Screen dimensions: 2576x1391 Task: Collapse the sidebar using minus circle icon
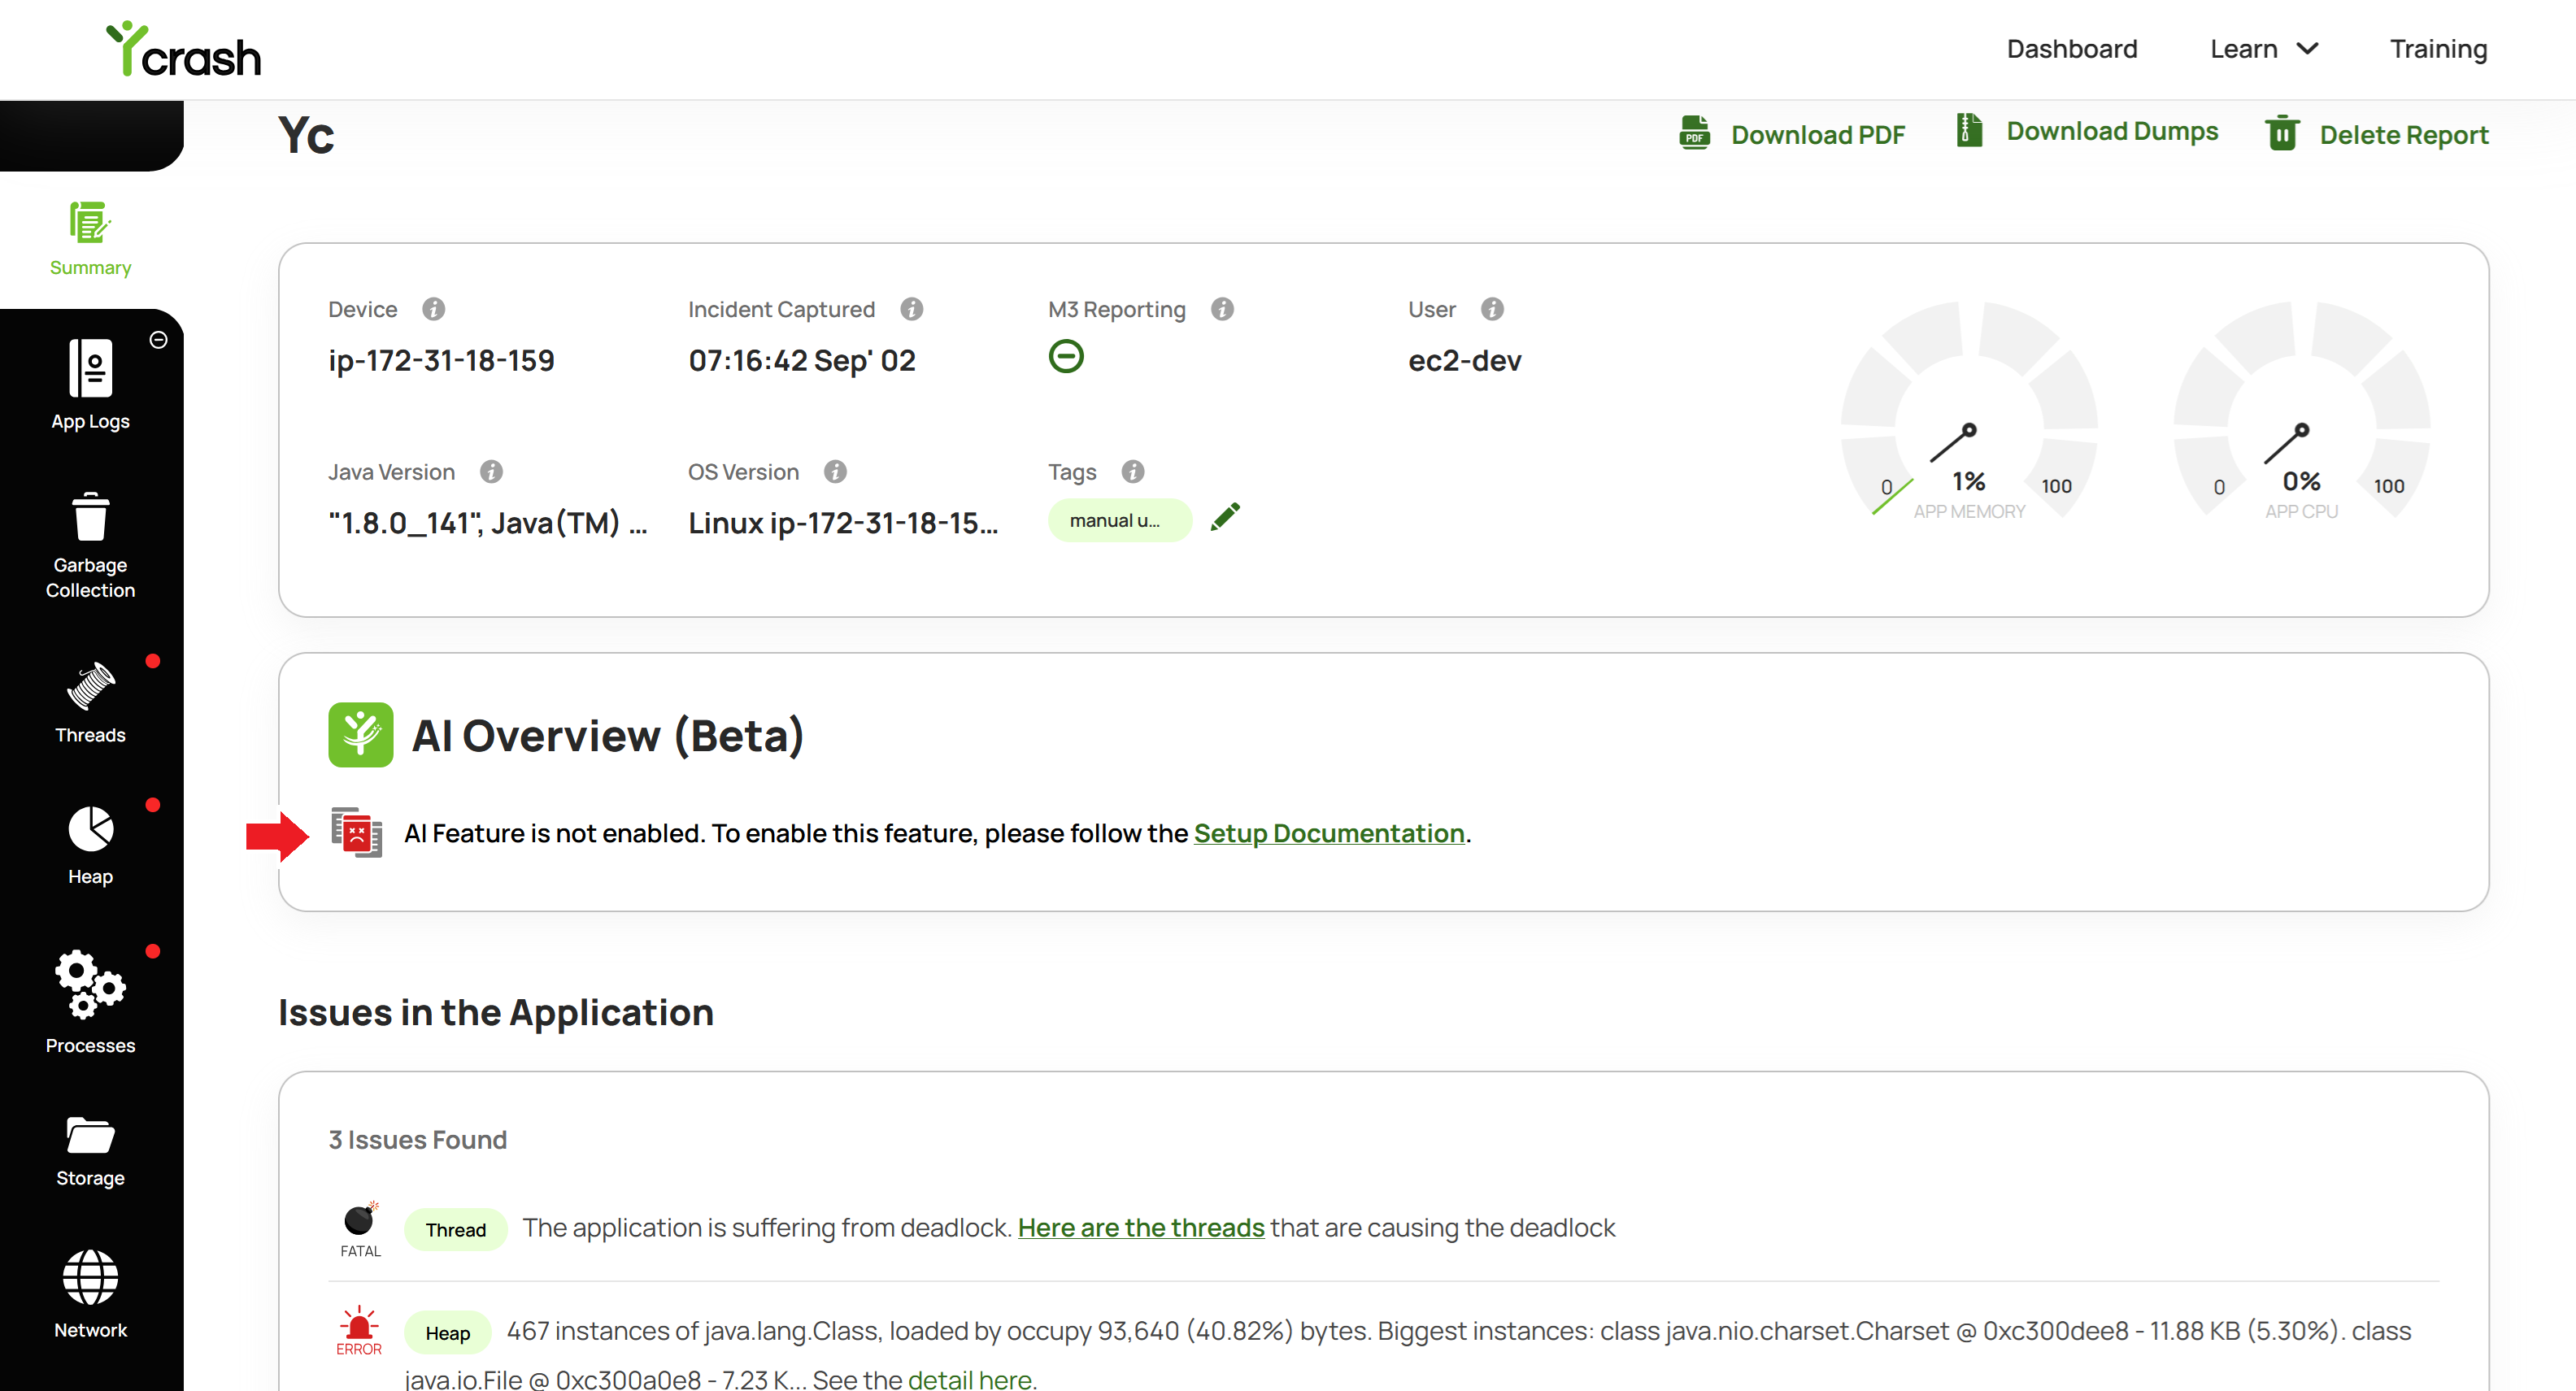(x=158, y=340)
